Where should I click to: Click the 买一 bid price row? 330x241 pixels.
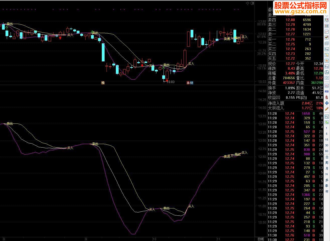[x=295, y=39]
